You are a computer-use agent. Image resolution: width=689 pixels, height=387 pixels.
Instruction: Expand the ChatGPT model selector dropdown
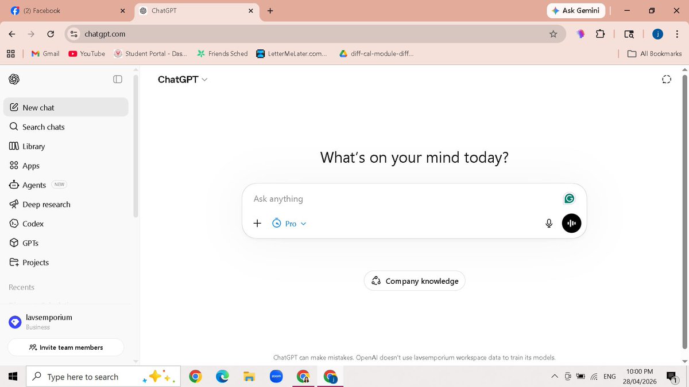point(183,80)
